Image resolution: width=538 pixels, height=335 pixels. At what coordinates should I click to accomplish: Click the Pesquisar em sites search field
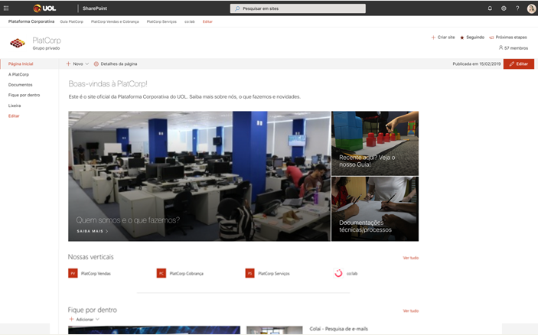point(298,8)
